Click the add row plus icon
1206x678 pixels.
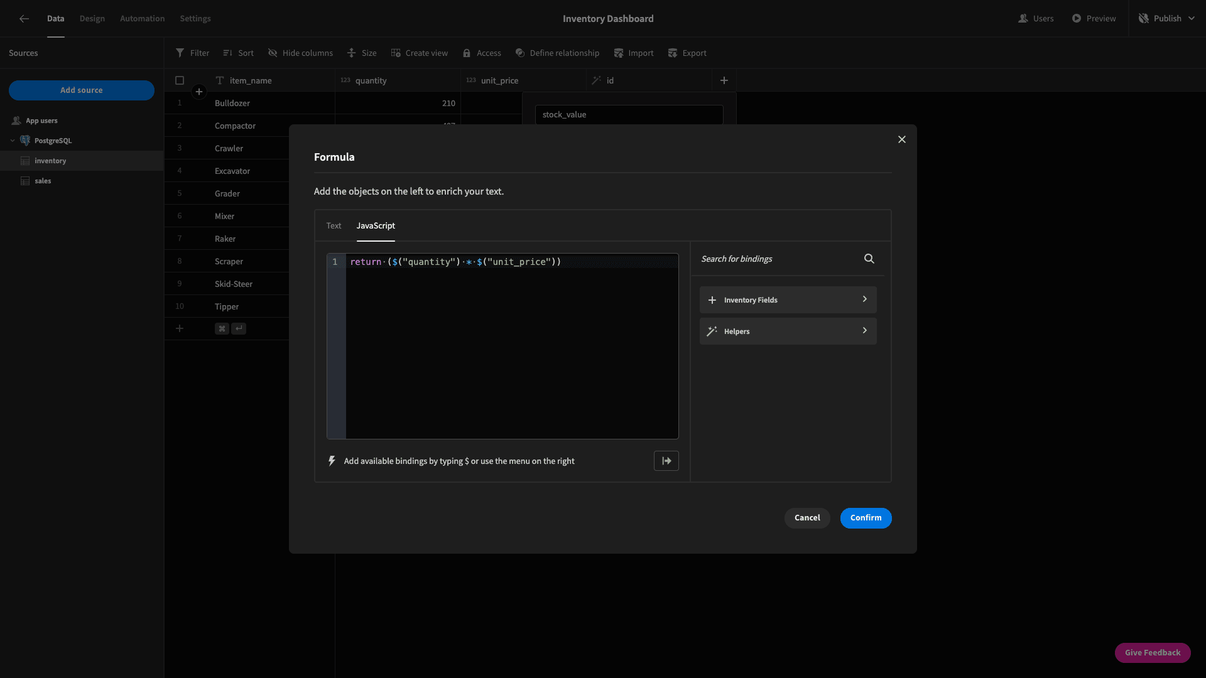180,328
